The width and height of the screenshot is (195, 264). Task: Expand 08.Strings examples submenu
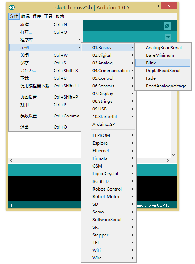click(108, 101)
